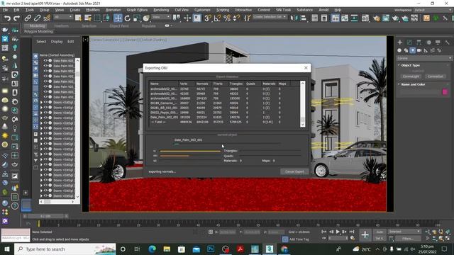Open the Schematic View icon
454x255 pixels.
[354, 18]
